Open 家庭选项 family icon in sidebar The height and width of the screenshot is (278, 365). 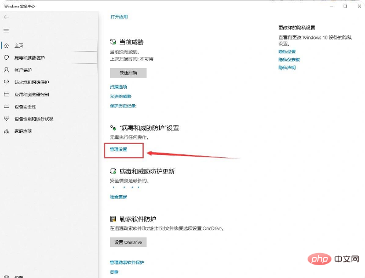6,131
